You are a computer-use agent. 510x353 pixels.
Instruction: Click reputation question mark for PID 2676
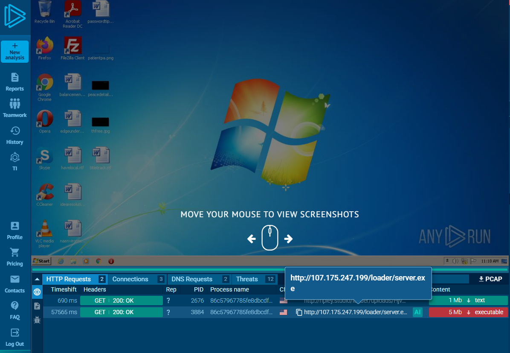[168, 300]
